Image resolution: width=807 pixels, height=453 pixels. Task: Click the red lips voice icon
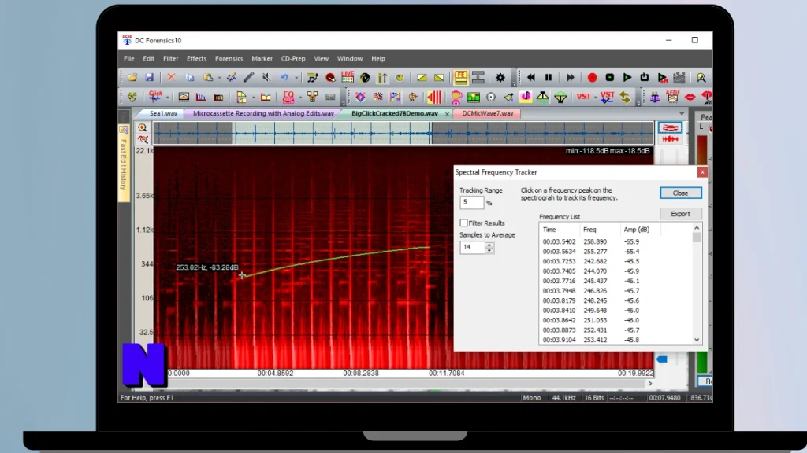coord(690,97)
